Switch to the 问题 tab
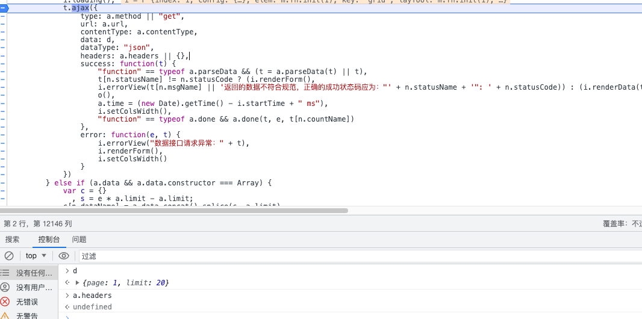642x319 pixels. point(79,240)
